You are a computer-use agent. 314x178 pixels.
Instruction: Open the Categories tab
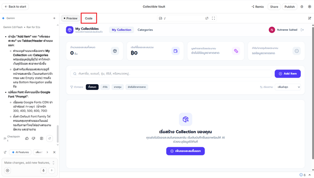coord(145,30)
